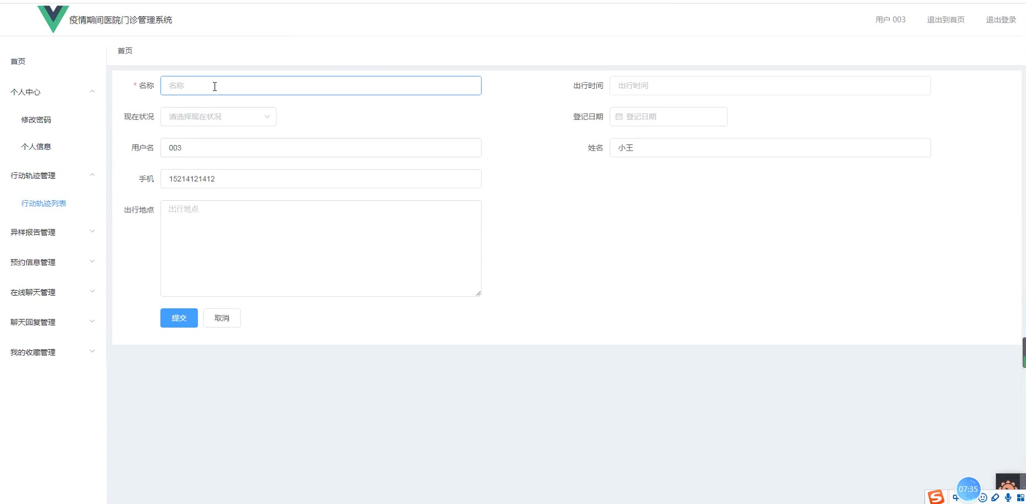Click 预约信息管理 sidebar label
Screen dimensions: 1026x504
point(33,262)
